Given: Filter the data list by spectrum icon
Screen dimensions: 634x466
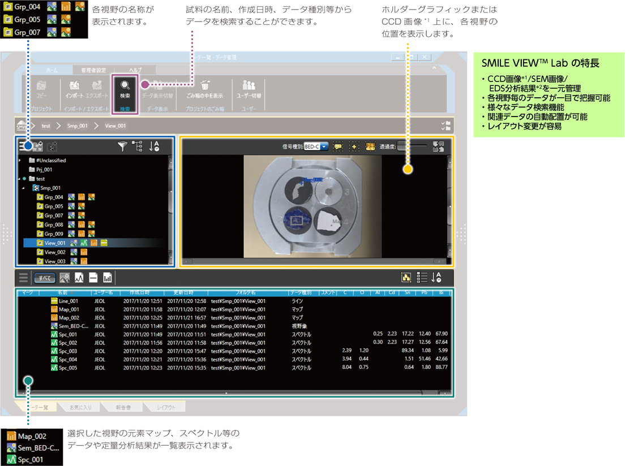Looking at the screenshot, I should tap(79, 278).
